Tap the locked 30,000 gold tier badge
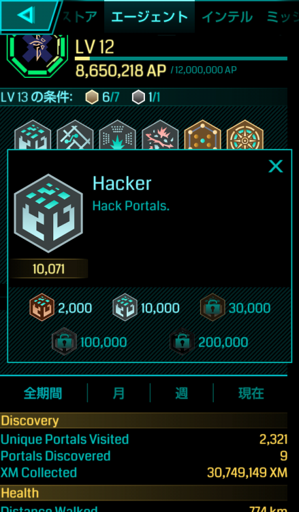Image resolution: width=299 pixels, height=512 pixels. [213, 307]
